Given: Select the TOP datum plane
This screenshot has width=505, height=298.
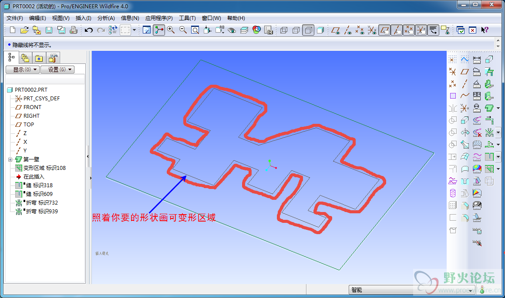Looking at the screenshot, I should click(x=28, y=124).
